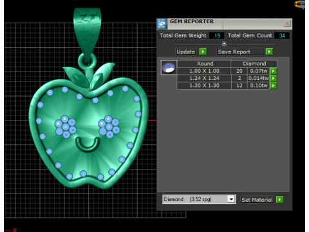
Task: Click the quantity 12 cell
Action: coord(239,86)
